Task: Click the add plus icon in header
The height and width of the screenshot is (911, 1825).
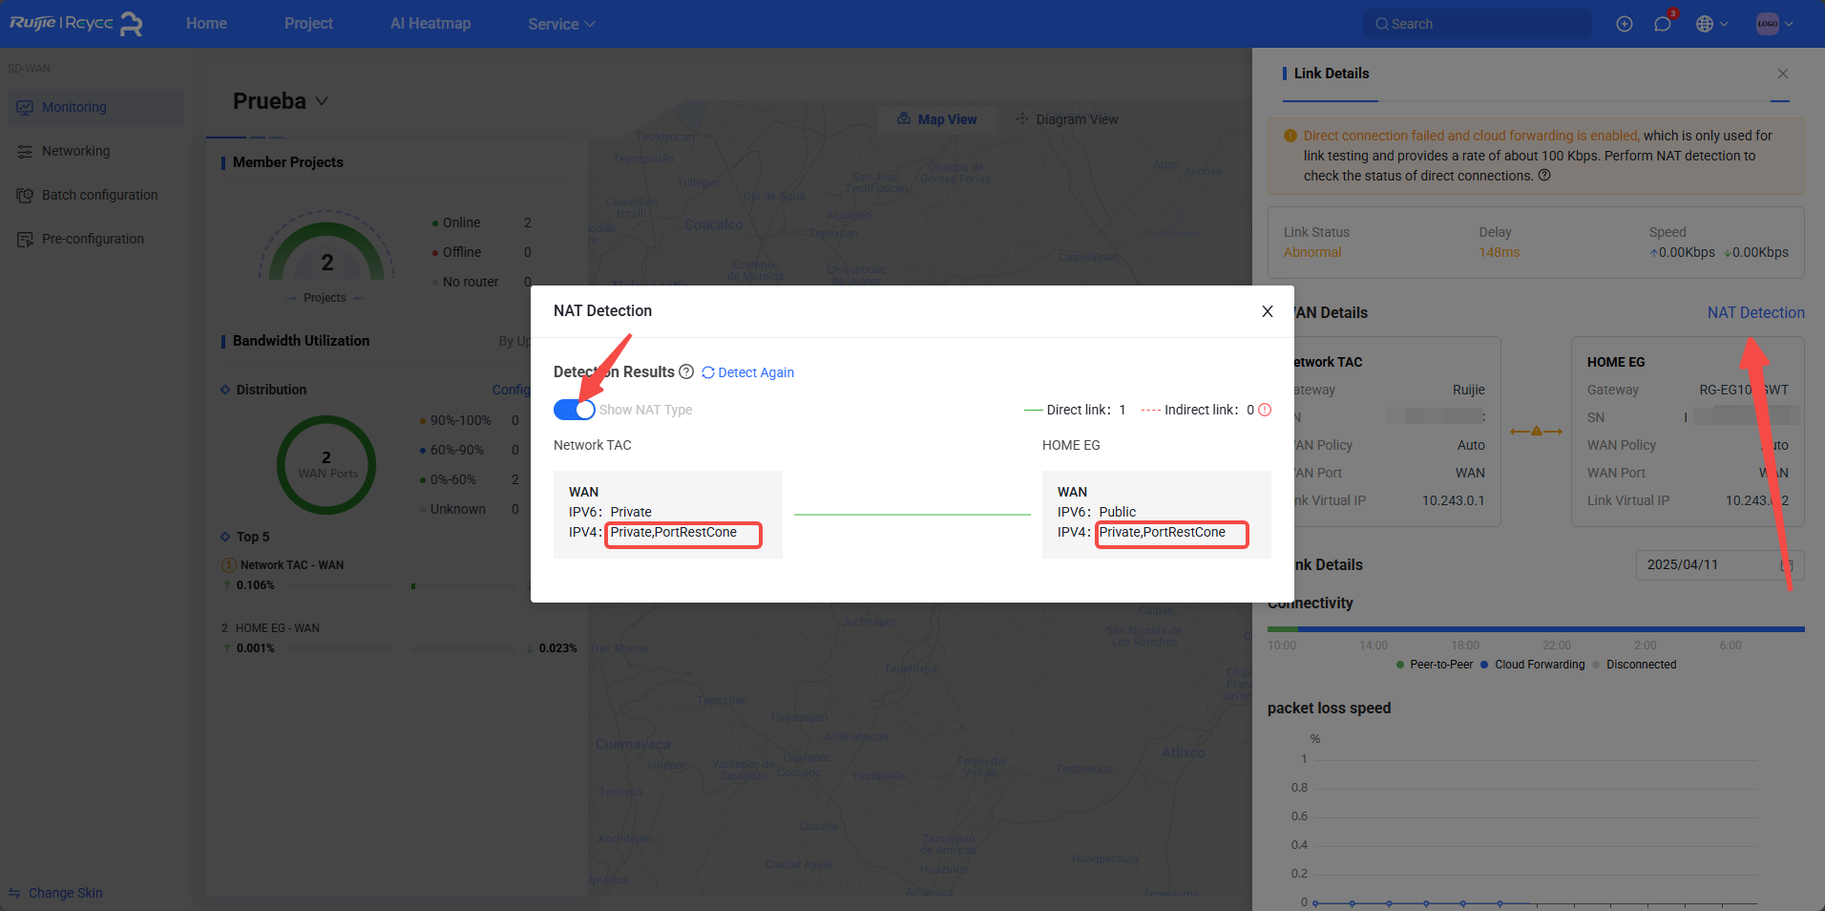Action: (x=1625, y=24)
